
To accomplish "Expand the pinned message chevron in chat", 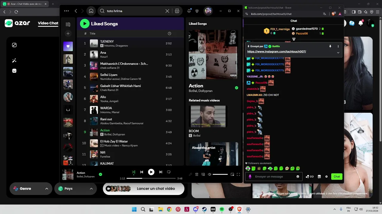I will click(x=338, y=53).
